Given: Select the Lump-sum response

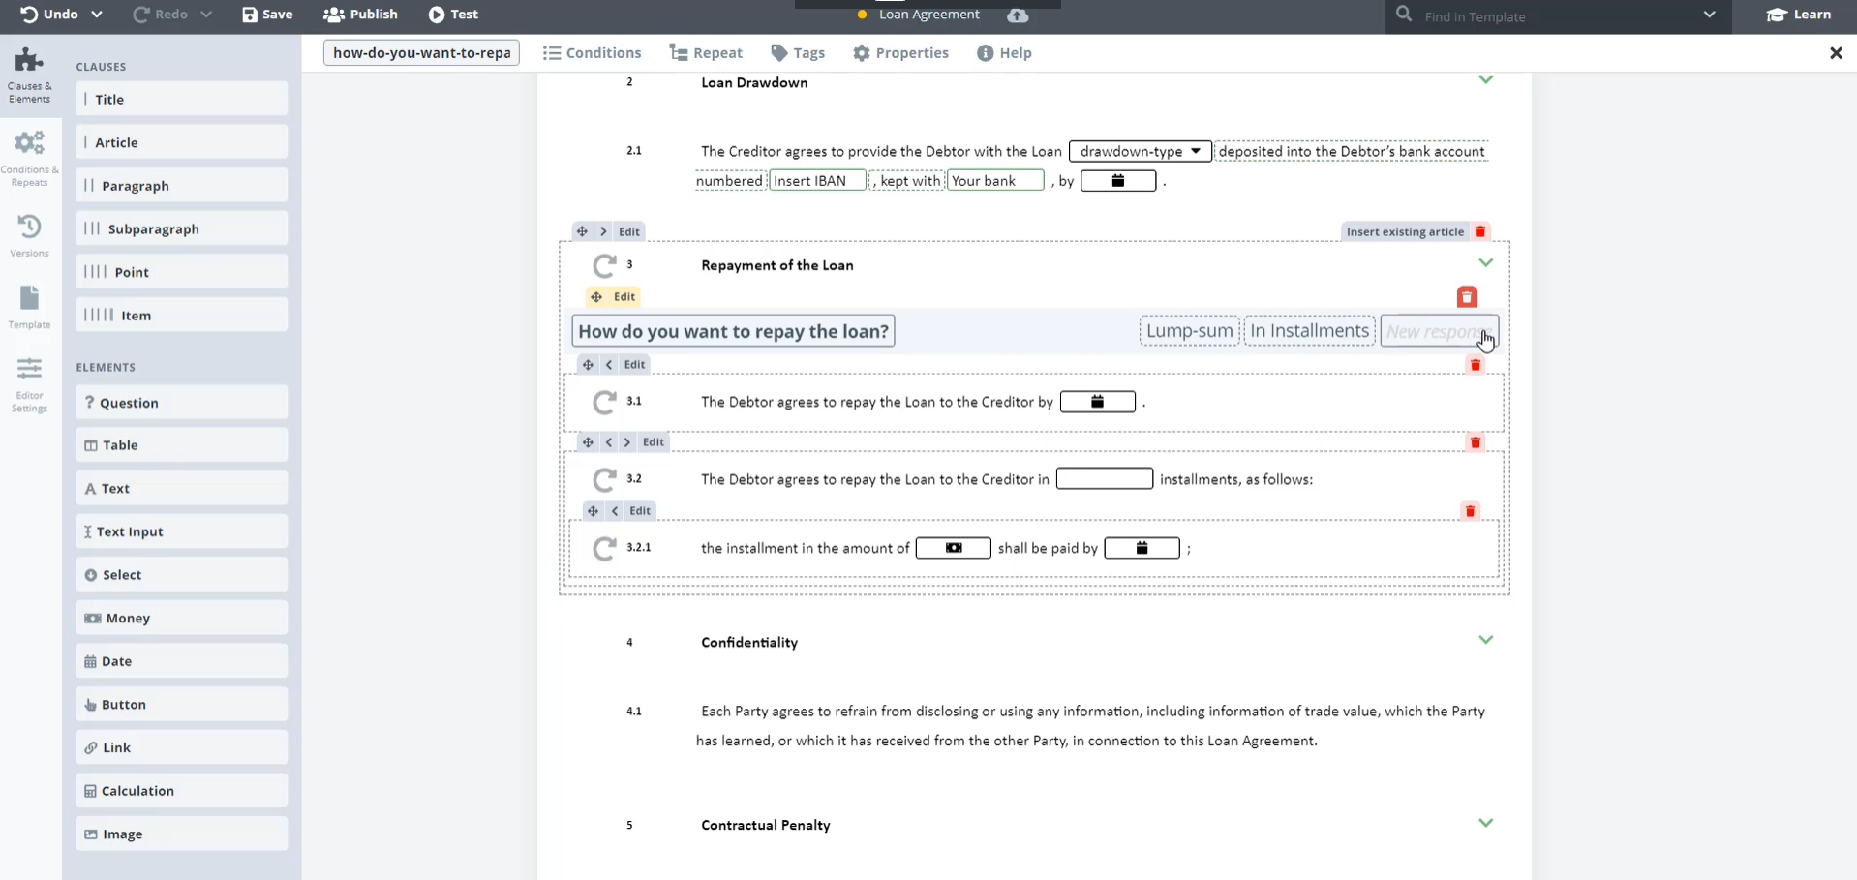Looking at the screenshot, I should pyautogui.click(x=1189, y=331).
